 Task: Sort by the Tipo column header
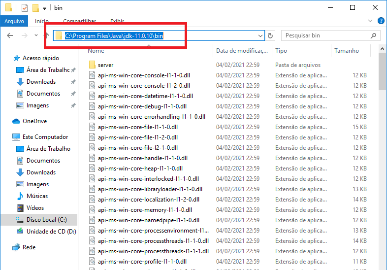(281, 51)
